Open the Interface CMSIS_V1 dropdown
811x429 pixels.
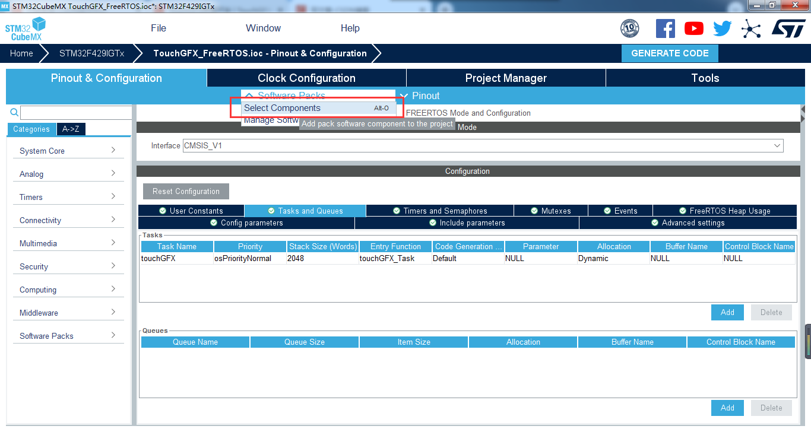click(x=483, y=145)
